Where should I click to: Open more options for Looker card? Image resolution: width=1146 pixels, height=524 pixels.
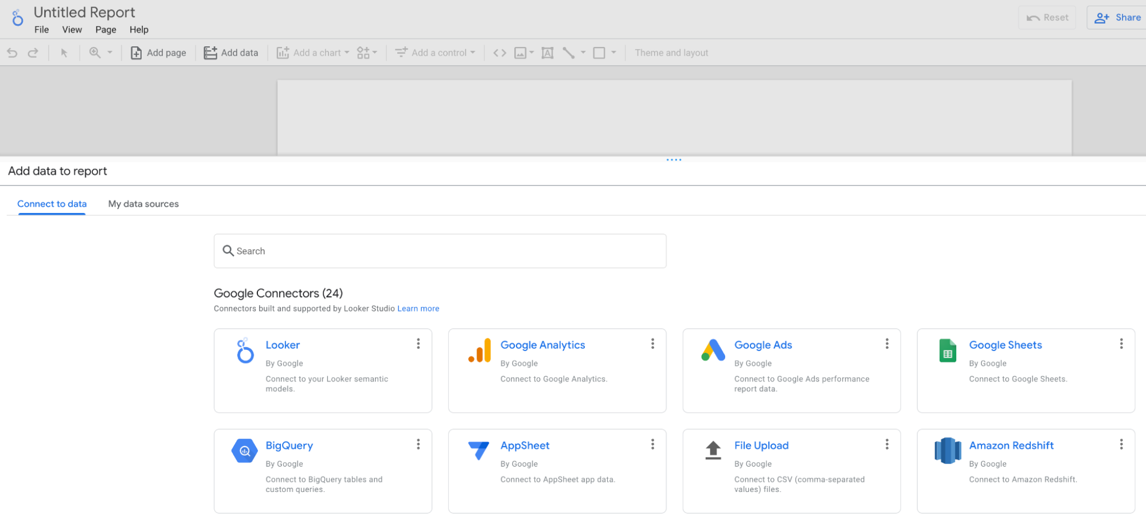pos(418,344)
